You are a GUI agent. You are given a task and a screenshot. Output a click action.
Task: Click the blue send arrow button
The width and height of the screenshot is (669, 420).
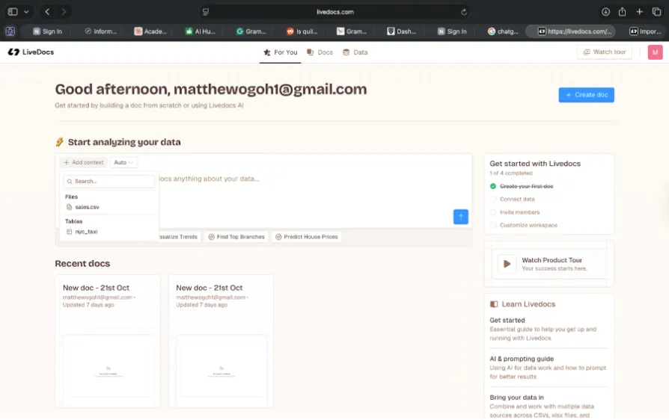(460, 217)
